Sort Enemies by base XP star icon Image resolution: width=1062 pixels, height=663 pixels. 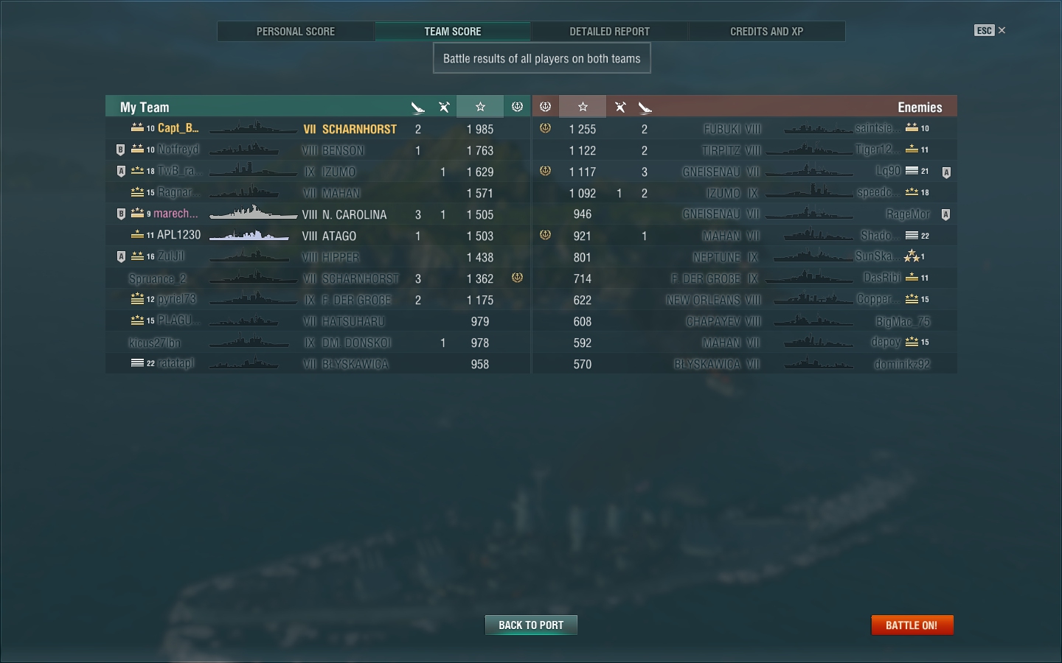pyautogui.click(x=583, y=107)
